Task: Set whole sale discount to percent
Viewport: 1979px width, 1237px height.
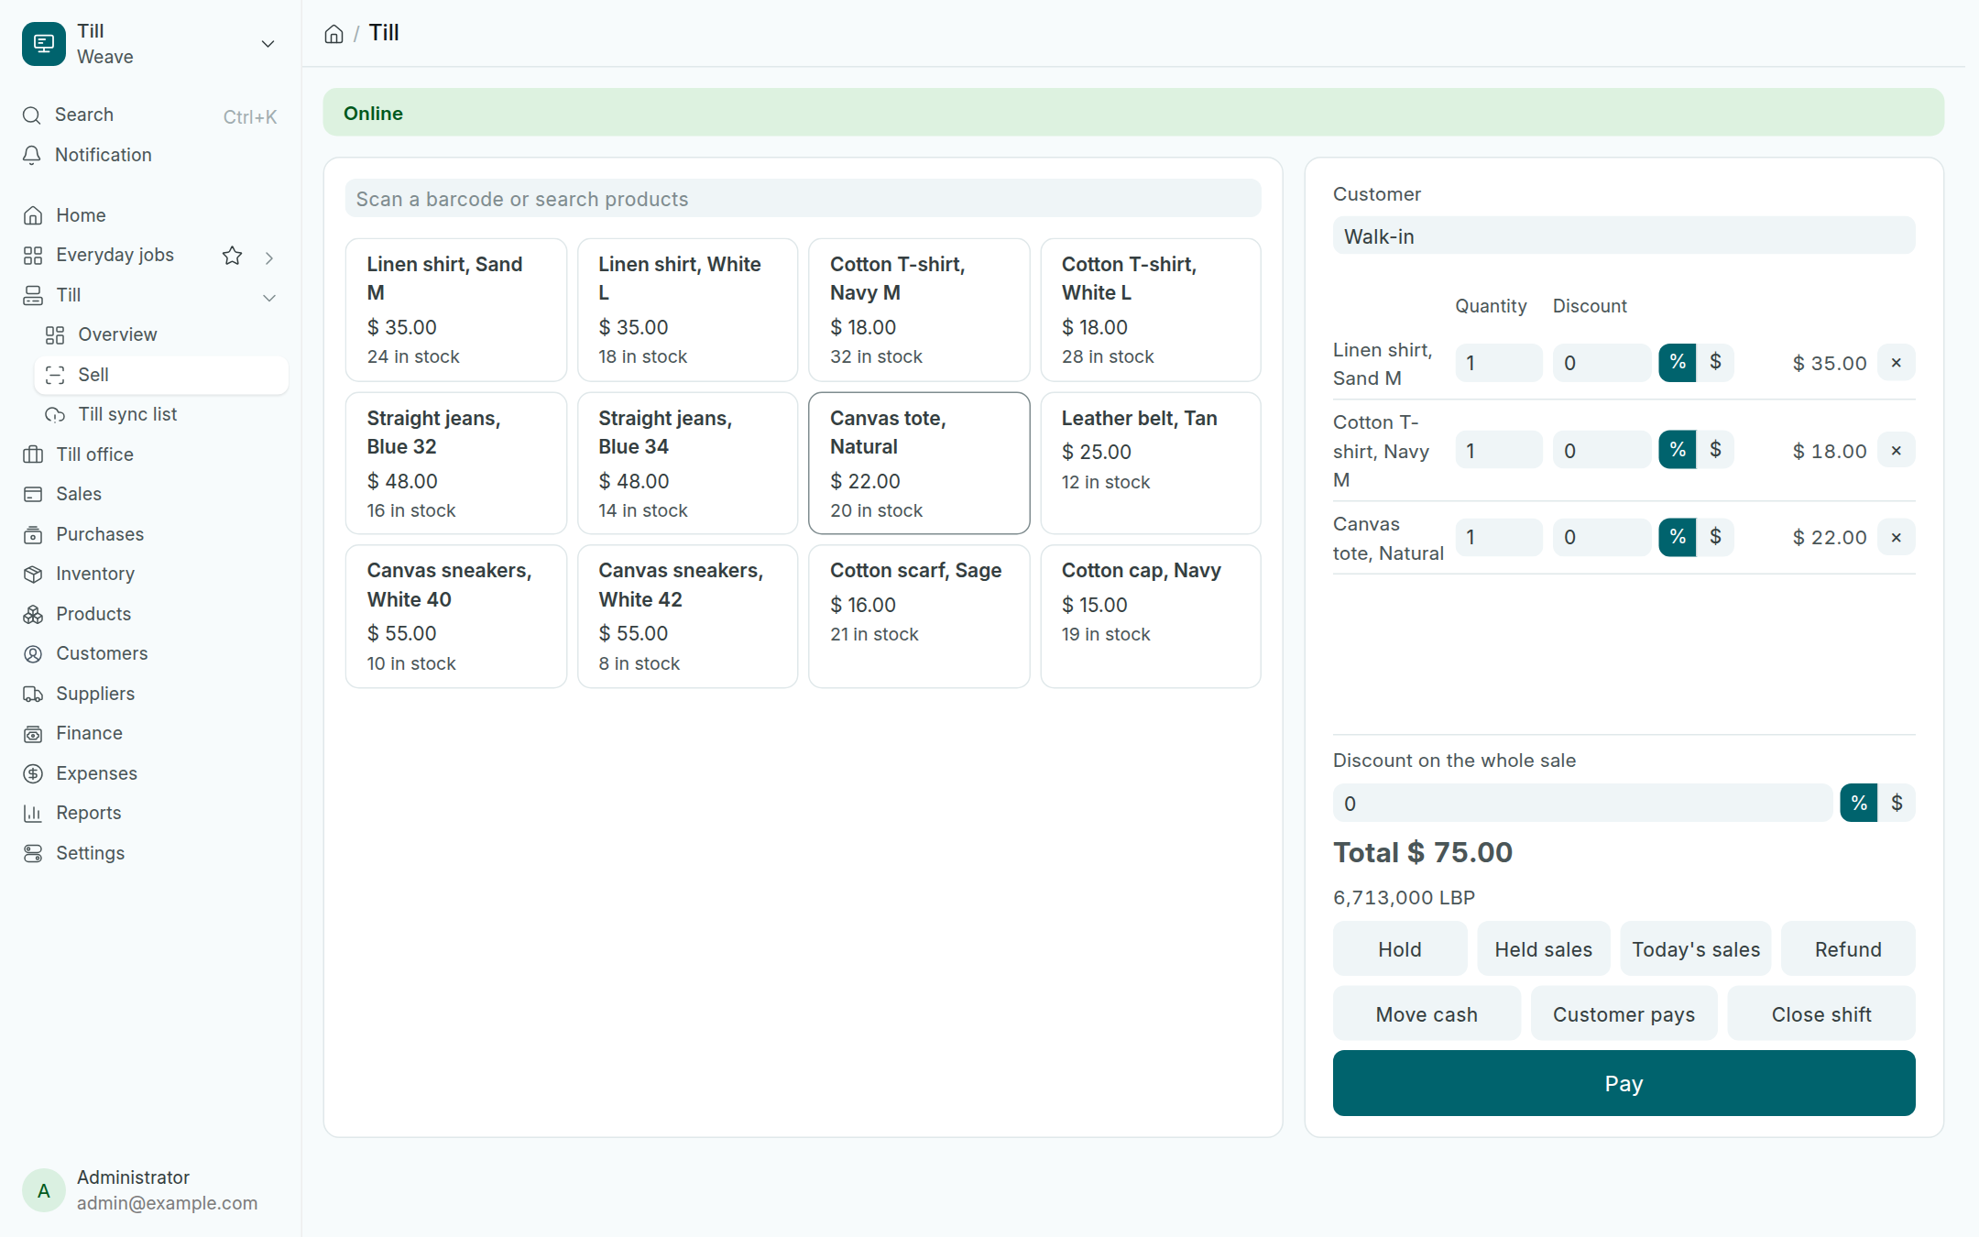Action: click(x=1858, y=804)
